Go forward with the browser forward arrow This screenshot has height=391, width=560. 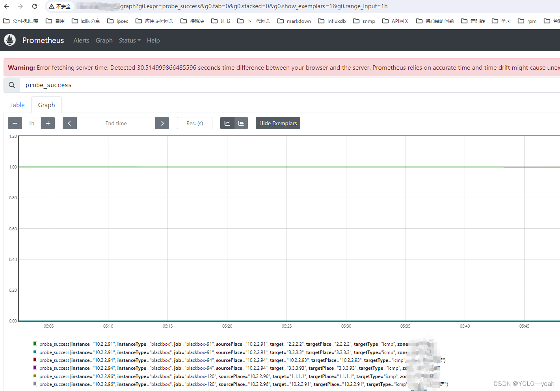coord(20,6)
